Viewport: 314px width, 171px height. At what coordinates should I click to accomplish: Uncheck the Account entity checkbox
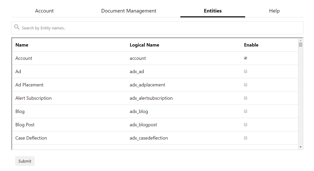245,58
